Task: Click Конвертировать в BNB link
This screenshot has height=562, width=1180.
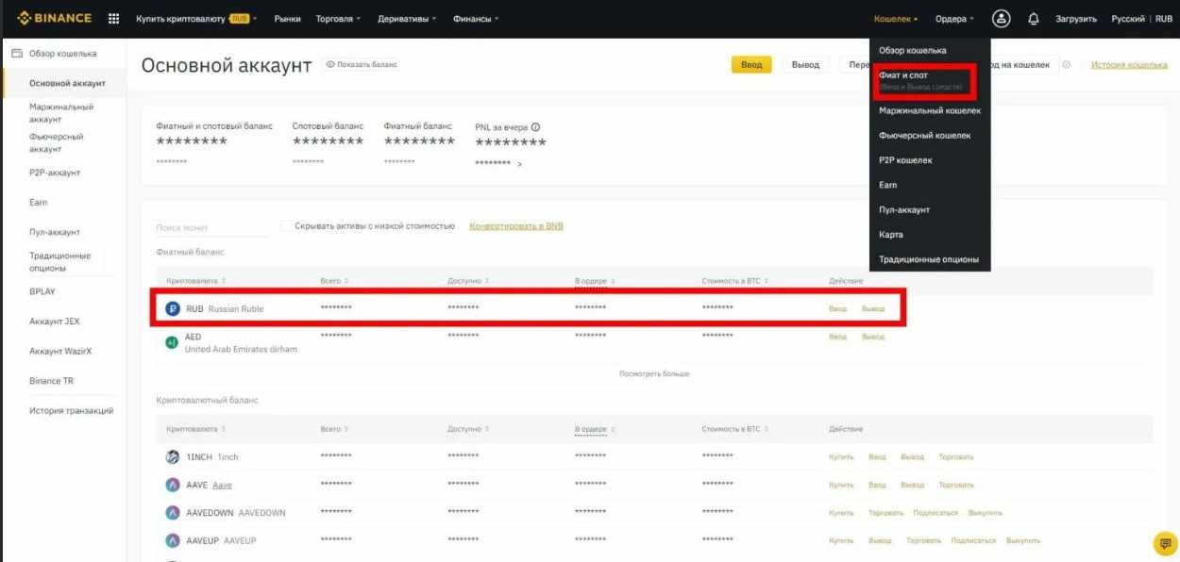Action: tap(515, 226)
